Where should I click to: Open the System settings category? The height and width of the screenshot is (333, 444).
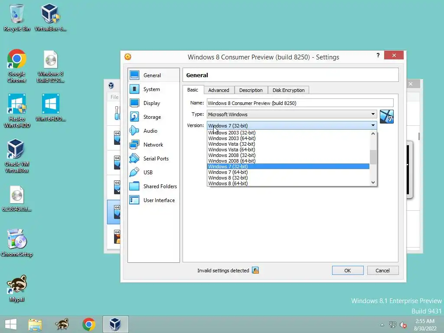(x=153, y=89)
